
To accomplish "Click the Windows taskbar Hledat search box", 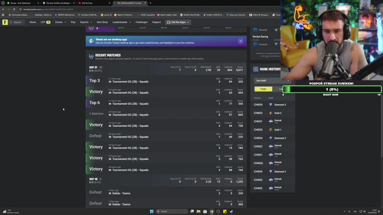I will pos(172,212).
